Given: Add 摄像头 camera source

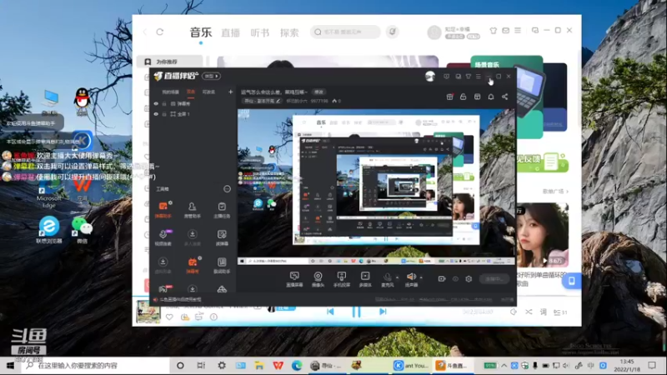Looking at the screenshot, I should 318,279.
